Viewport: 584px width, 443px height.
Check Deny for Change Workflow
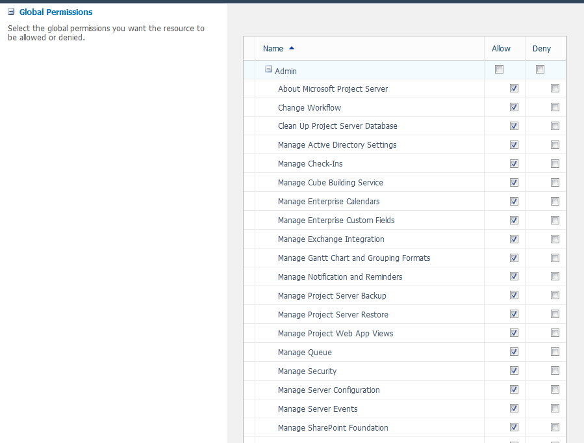click(x=555, y=107)
